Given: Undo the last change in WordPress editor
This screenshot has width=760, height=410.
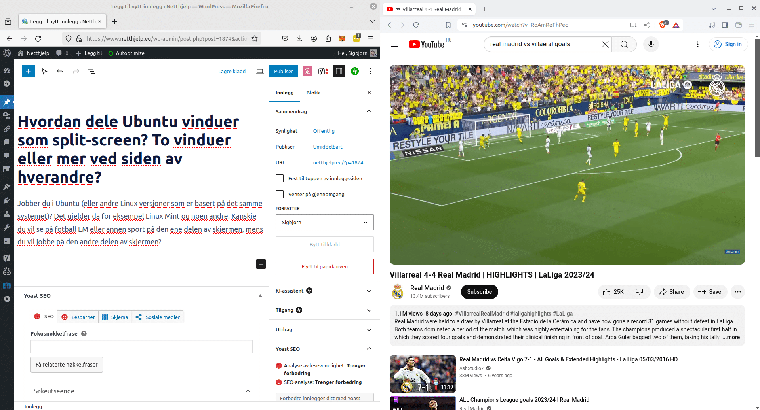Looking at the screenshot, I should coord(60,71).
